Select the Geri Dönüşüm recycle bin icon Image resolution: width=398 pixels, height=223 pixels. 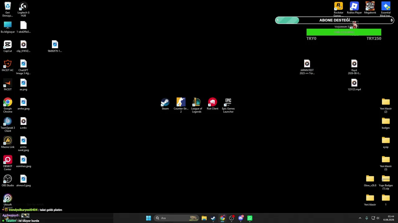click(8, 10)
